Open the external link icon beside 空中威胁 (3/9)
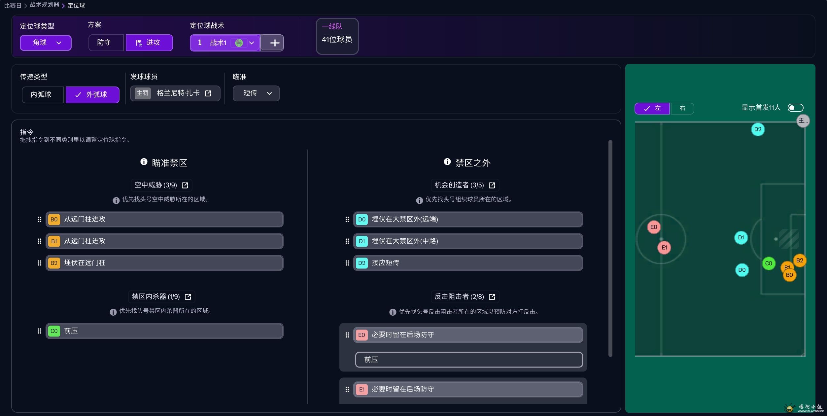 point(185,185)
